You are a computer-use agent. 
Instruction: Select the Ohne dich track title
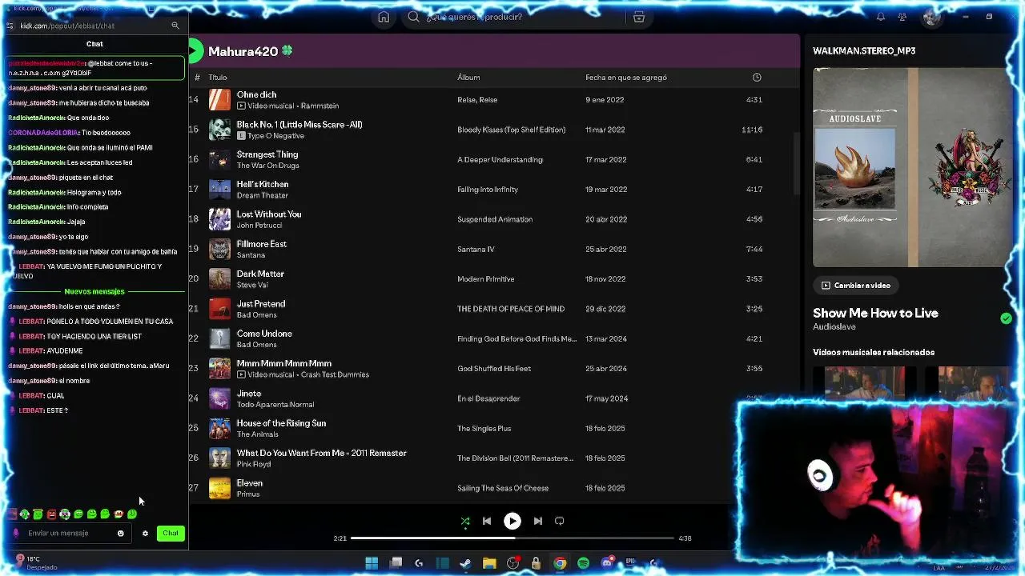[x=256, y=94]
